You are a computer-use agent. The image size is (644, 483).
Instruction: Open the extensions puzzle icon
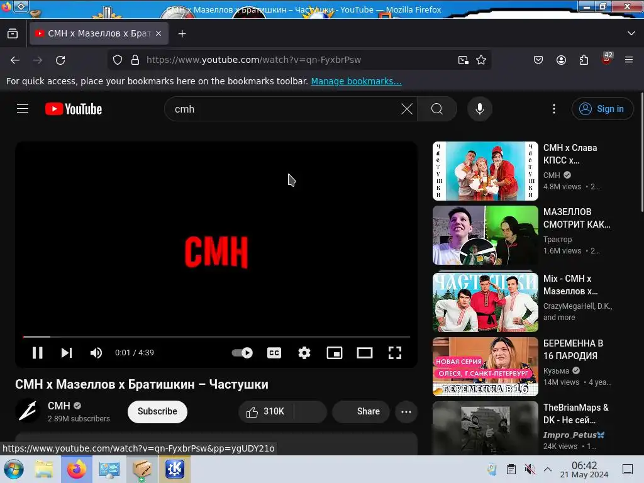[584, 60]
